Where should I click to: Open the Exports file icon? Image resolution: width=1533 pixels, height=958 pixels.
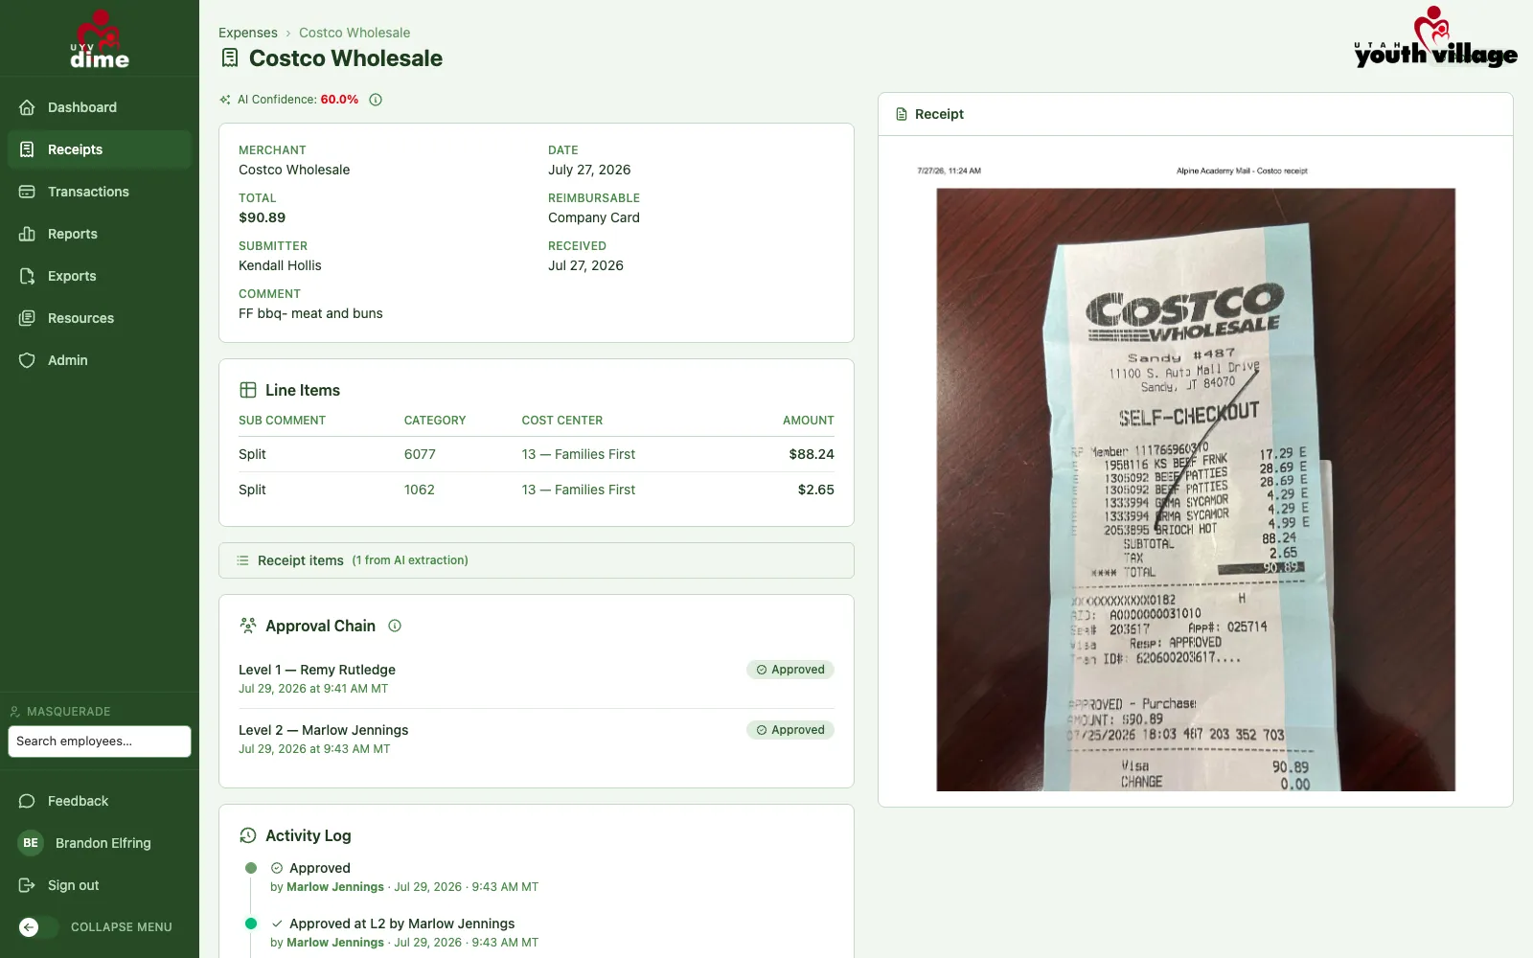tap(27, 276)
